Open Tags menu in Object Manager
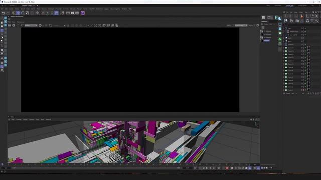 [306, 12]
